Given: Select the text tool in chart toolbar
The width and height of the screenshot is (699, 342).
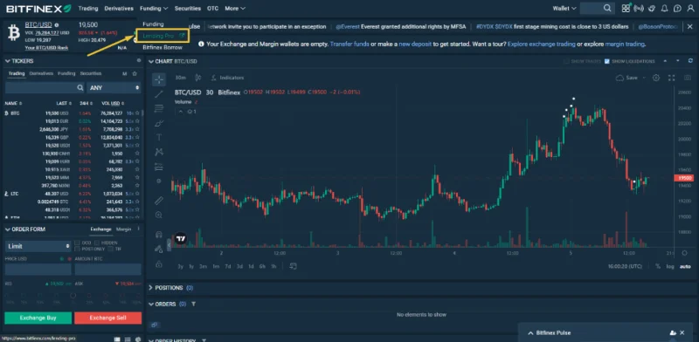Looking at the screenshot, I should tap(159, 137).
